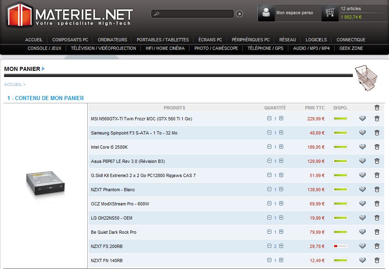Click the search submit arrow button
The width and height of the screenshot is (389, 269).
pyautogui.click(x=240, y=14)
